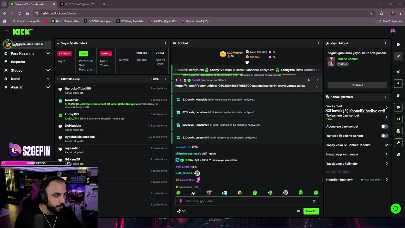405x228 pixels.
Task: Click the wrench icon in the right sidebar
Action: pyautogui.click(x=398, y=142)
